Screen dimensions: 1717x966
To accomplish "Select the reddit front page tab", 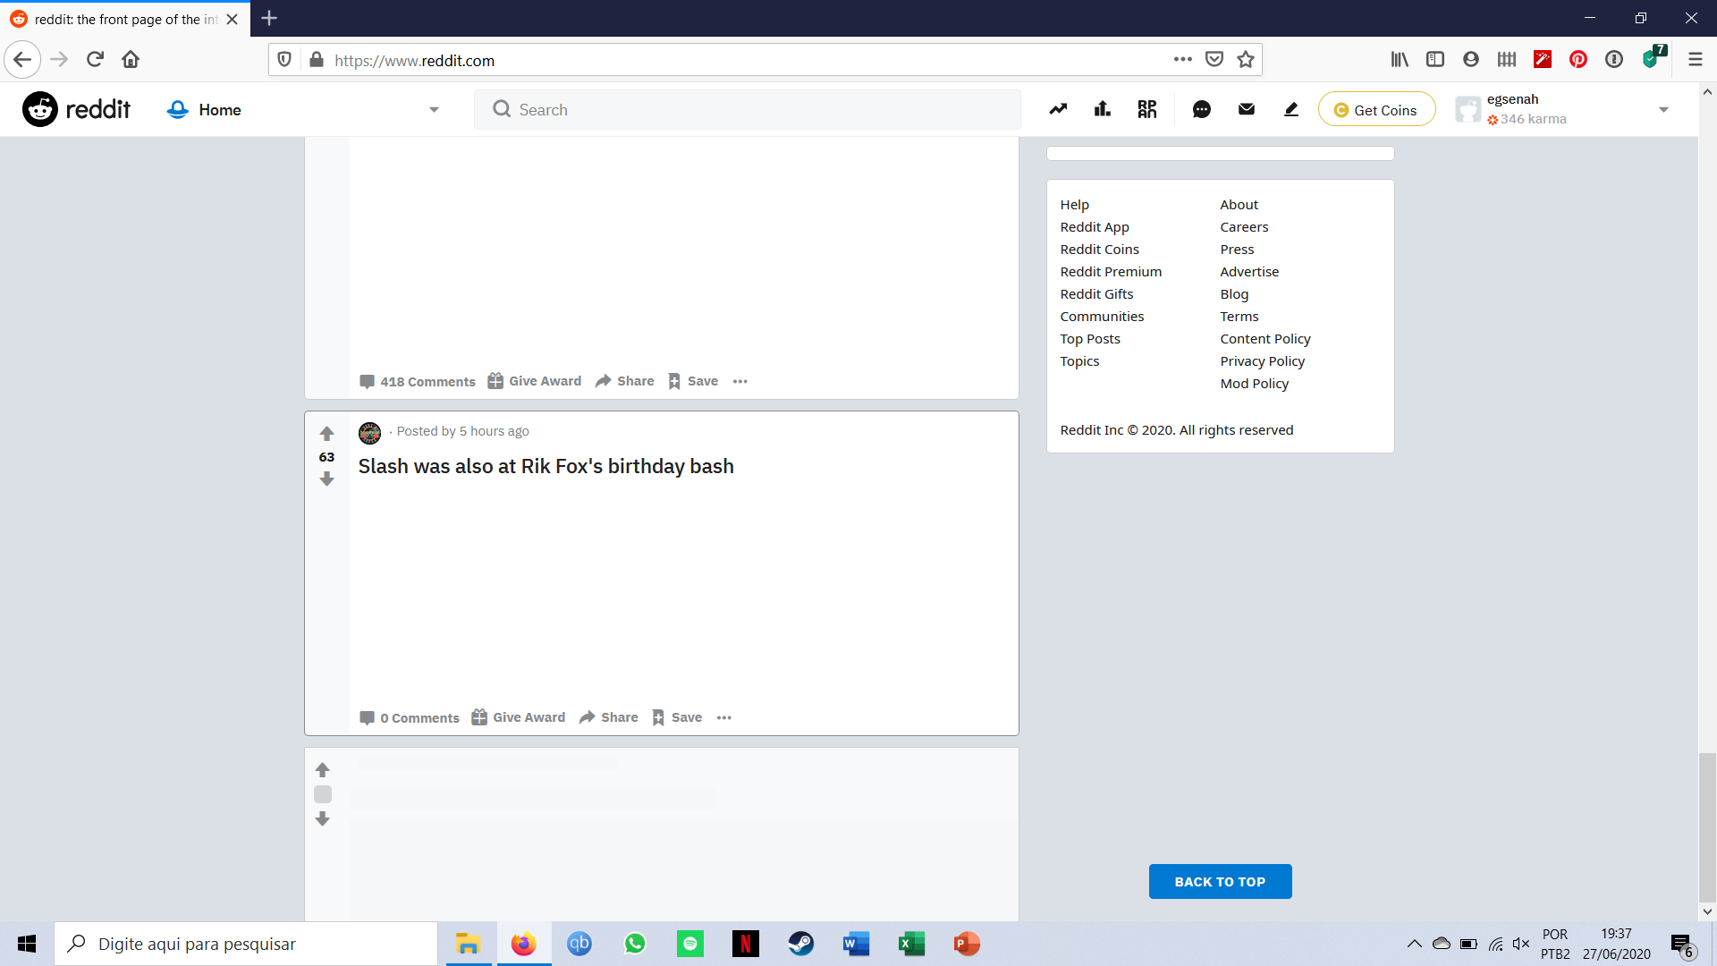I will click(x=125, y=19).
